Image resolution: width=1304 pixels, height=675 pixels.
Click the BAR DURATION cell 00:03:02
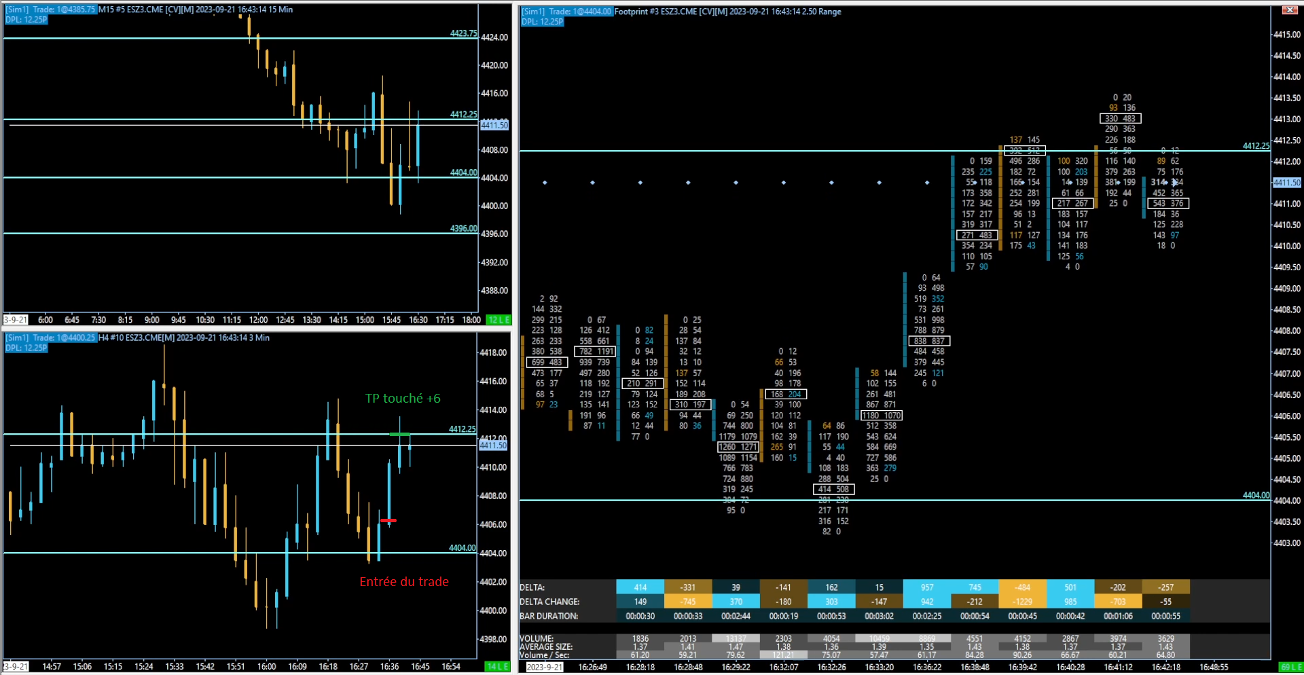pyautogui.click(x=880, y=616)
